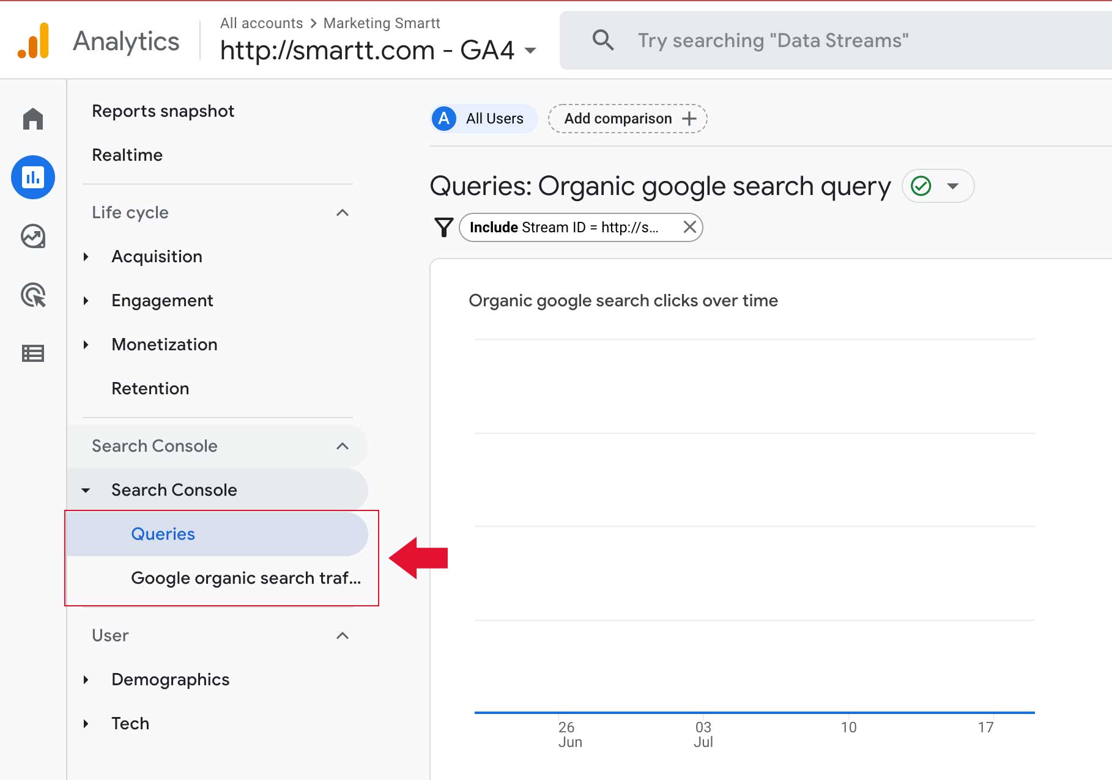This screenshot has width=1112, height=780.
Task: Collapse the Life cycle section
Action: [x=343, y=213]
